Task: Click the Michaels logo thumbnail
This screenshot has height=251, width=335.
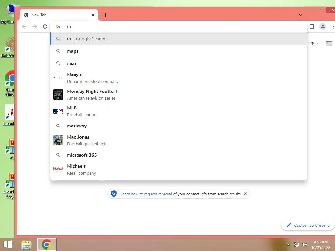Action: tap(58, 169)
